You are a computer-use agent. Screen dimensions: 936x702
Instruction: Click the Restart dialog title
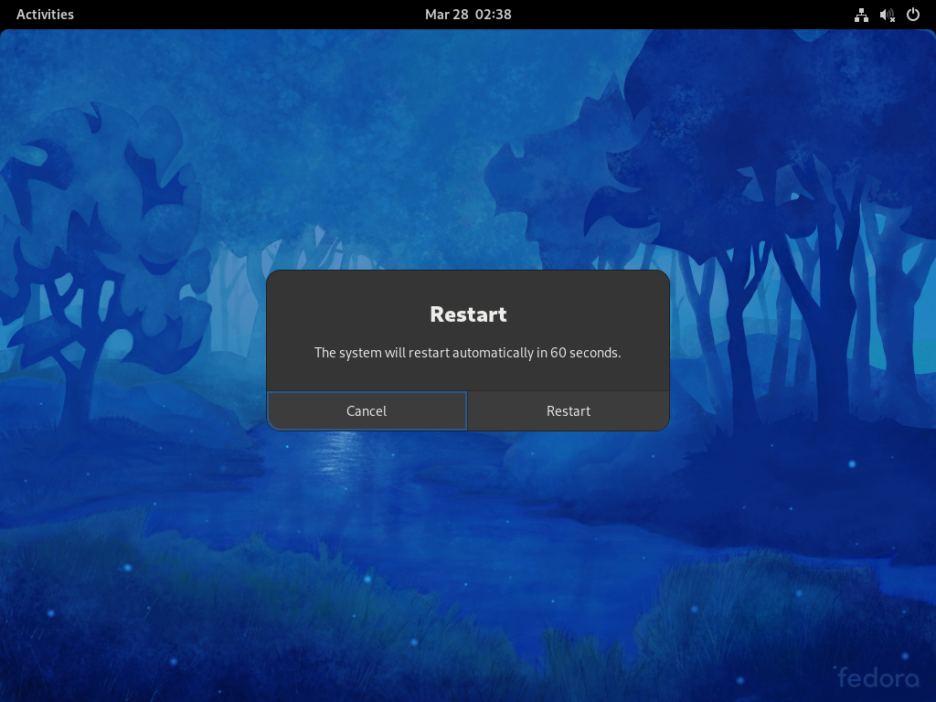pyautogui.click(x=468, y=314)
